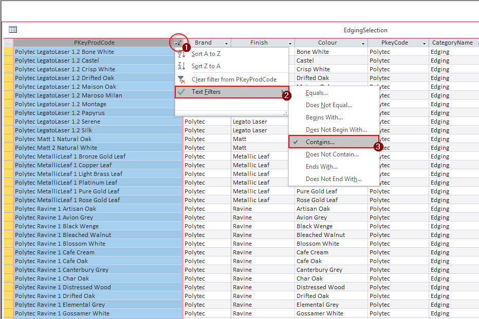Click cell Polytec Ravine 1 Distressed Wood
The image size is (479, 319).
(98, 287)
